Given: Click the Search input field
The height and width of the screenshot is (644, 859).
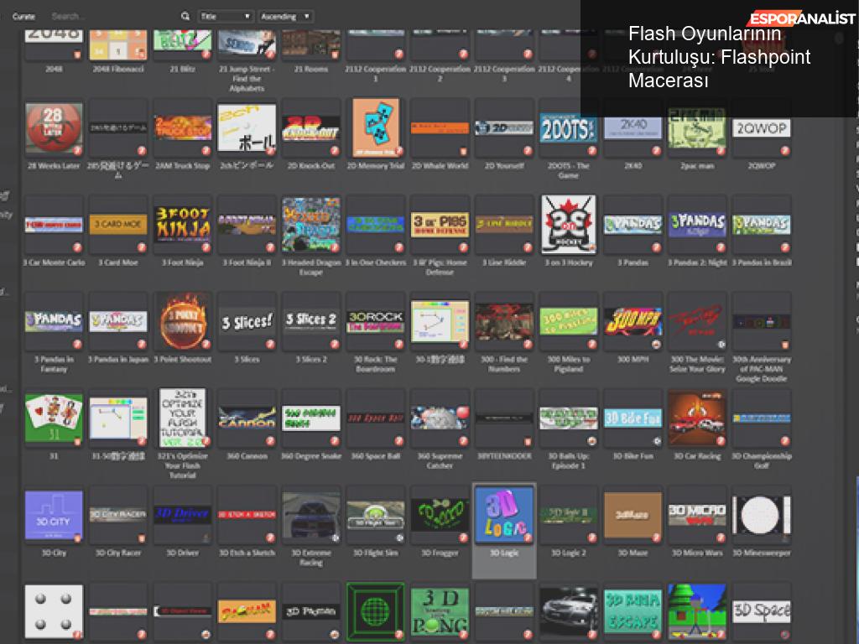Looking at the screenshot, I should (112, 17).
